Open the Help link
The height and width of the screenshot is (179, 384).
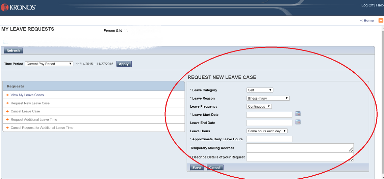point(380,5)
